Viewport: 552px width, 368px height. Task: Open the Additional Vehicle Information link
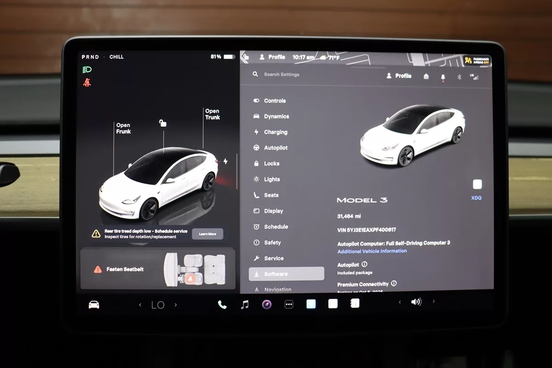click(x=372, y=251)
